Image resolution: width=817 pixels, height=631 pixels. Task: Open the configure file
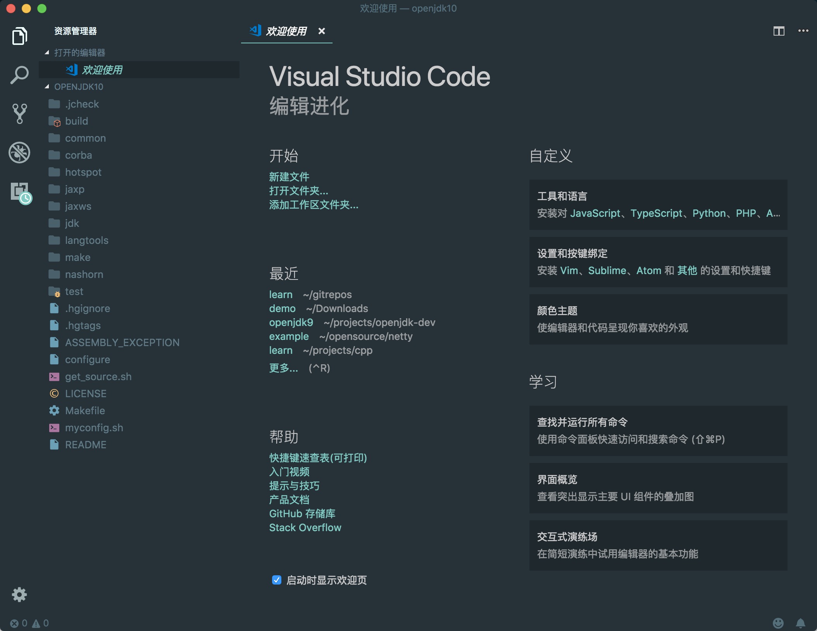[x=139, y=360]
